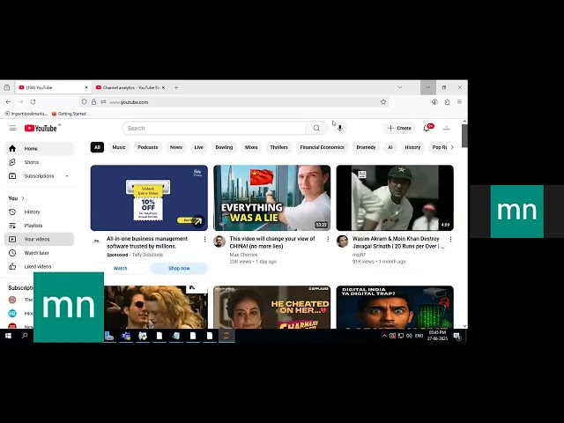
Task: Open the Wasim Akram cricket video thumbnail
Action: coord(395,197)
